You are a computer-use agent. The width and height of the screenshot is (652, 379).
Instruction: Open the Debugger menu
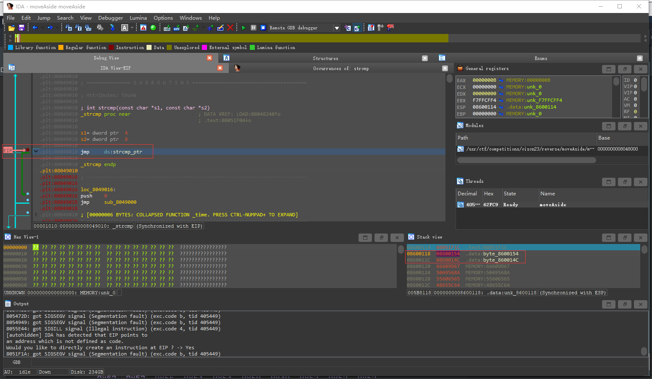coord(110,18)
